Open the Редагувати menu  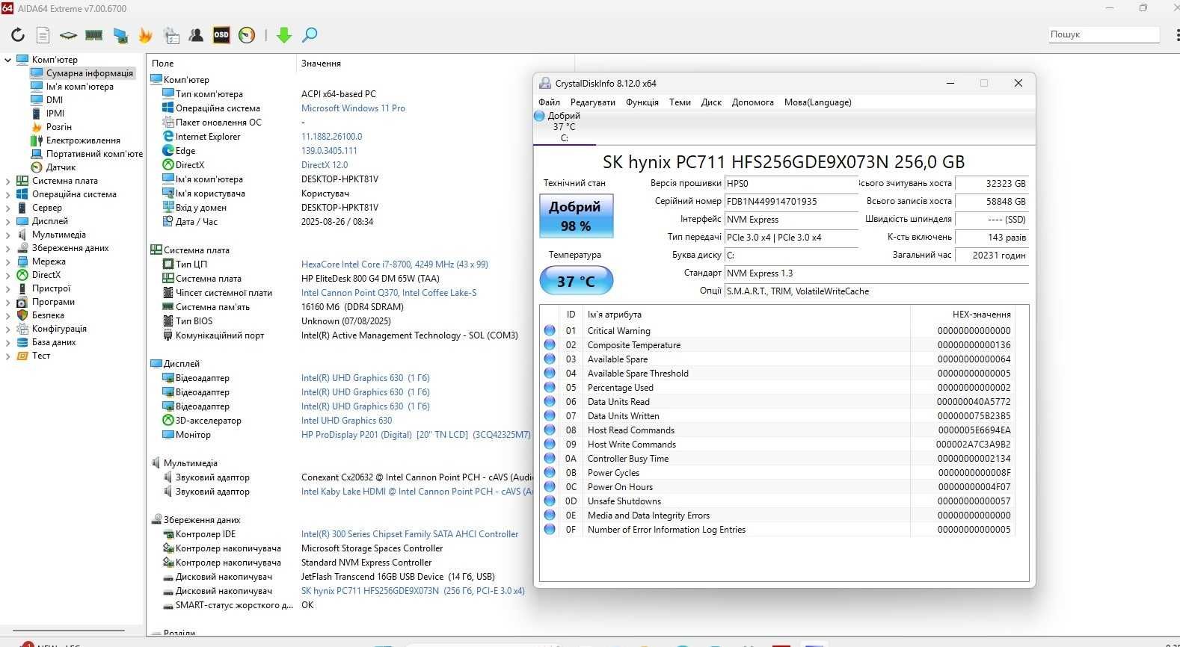pyautogui.click(x=592, y=102)
